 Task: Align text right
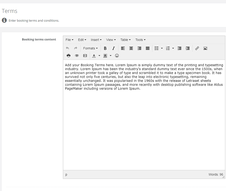coord(139,48)
